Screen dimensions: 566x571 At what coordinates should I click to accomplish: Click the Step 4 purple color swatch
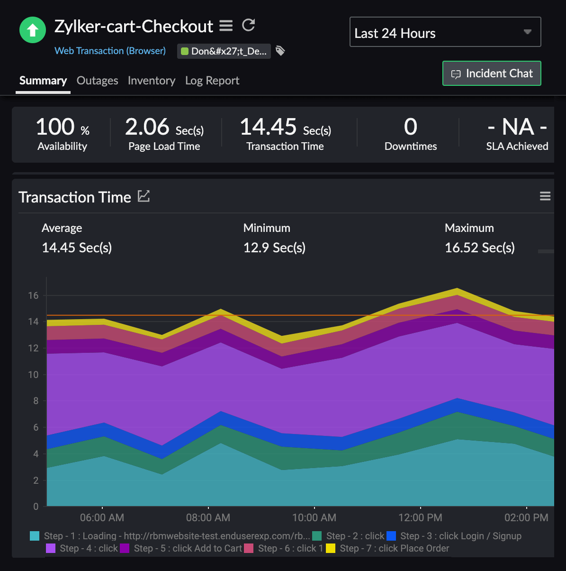[50, 548]
